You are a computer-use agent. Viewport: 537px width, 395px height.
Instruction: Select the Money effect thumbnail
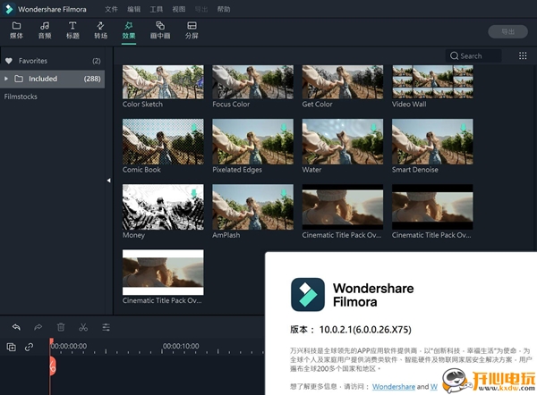(x=163, y=207)
